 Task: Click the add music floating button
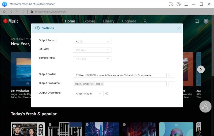pyautogui.click(x=205, y=106)
